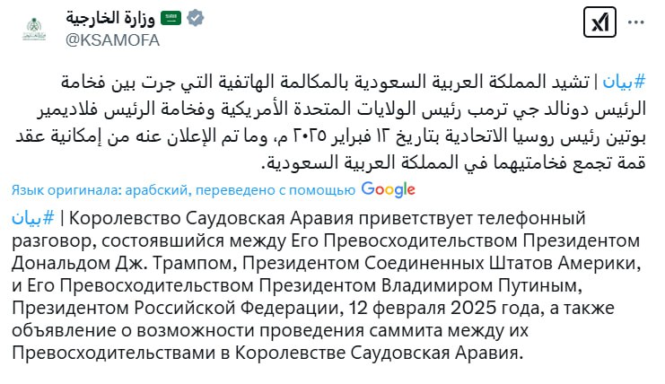Click the display name وزارة الخارجية
The height and width of the screenshot is (384, 665).
[111, 18]
